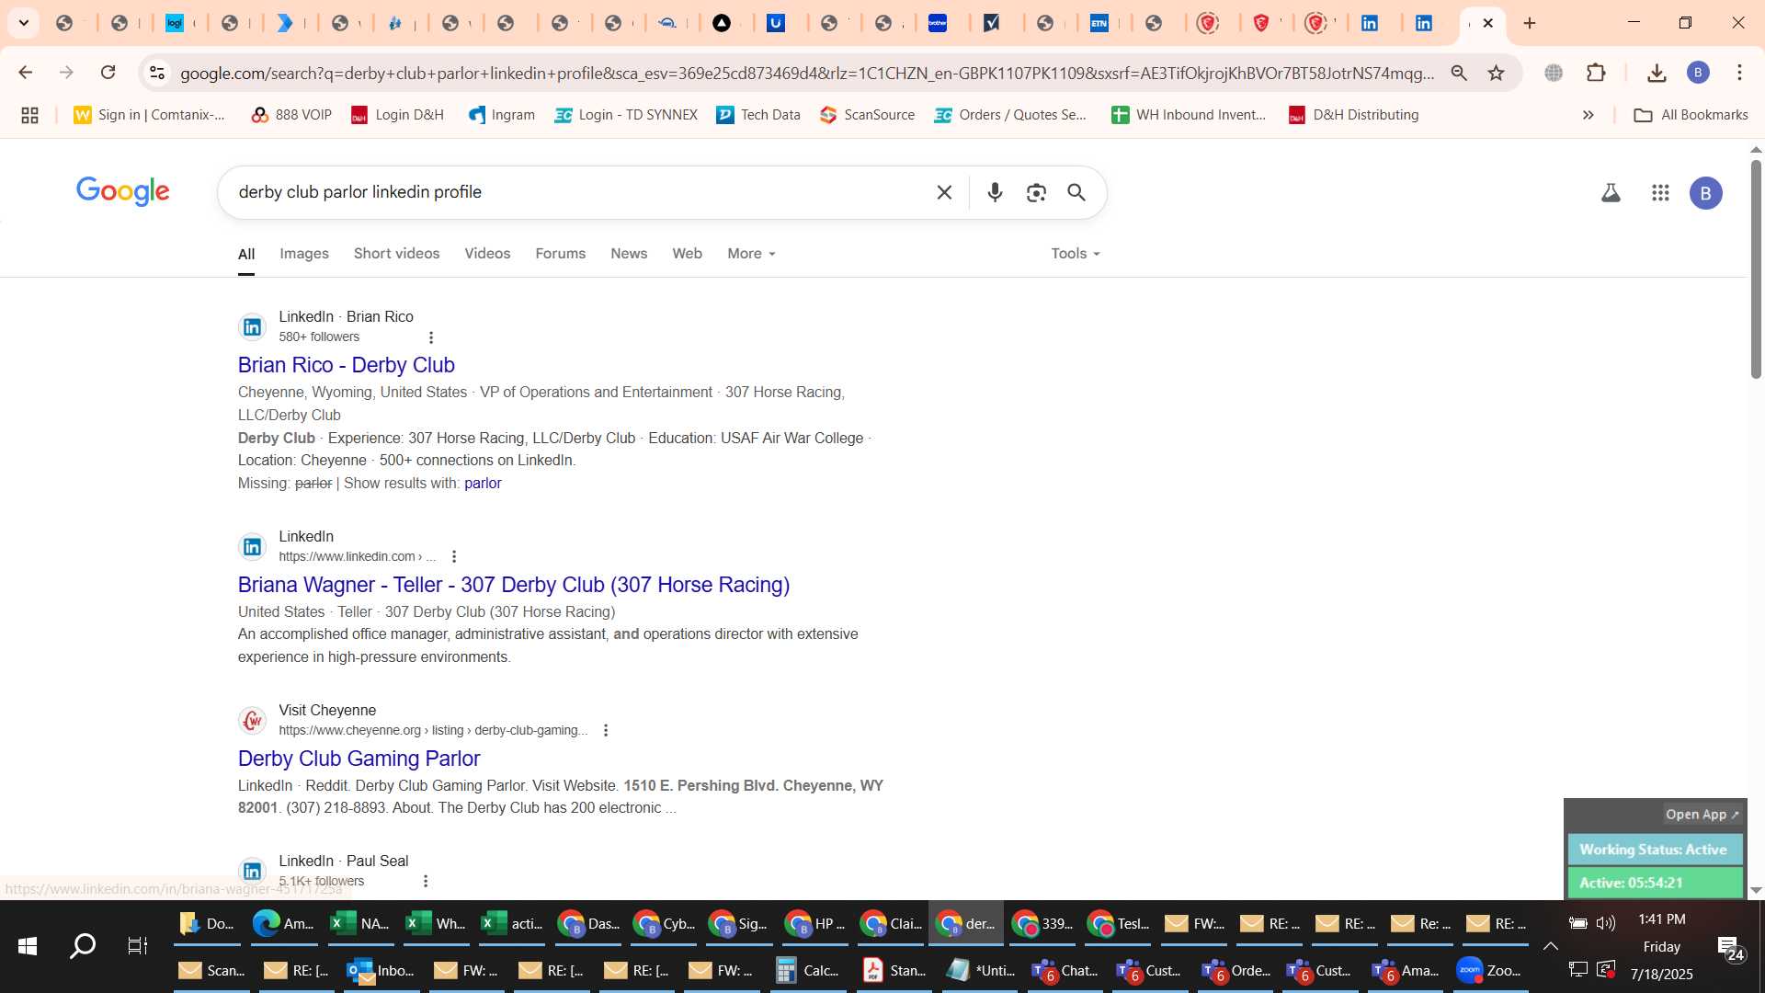The image size is (1765, 993).
Task: Expand the Tools dropdown
Action: (x=1076, y=254)
